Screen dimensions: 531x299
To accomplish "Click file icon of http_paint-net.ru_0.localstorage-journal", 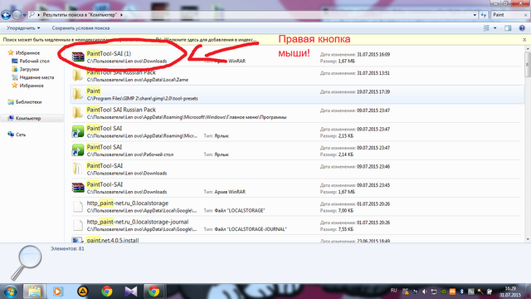I will point(77,225).
